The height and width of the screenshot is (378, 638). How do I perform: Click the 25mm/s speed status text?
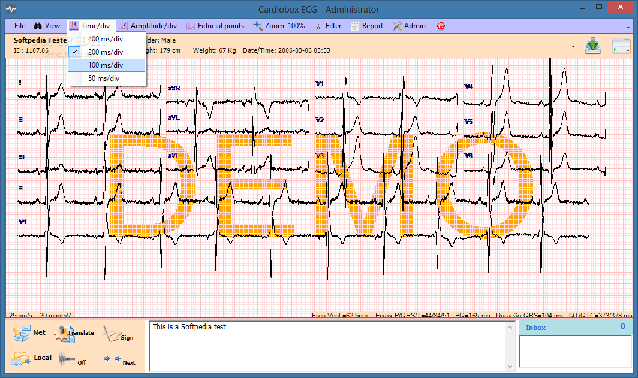pos(20,315)
